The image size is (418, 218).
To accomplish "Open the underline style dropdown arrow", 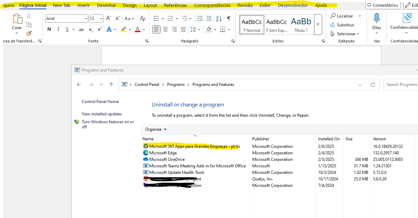I will tap(73, 30).
